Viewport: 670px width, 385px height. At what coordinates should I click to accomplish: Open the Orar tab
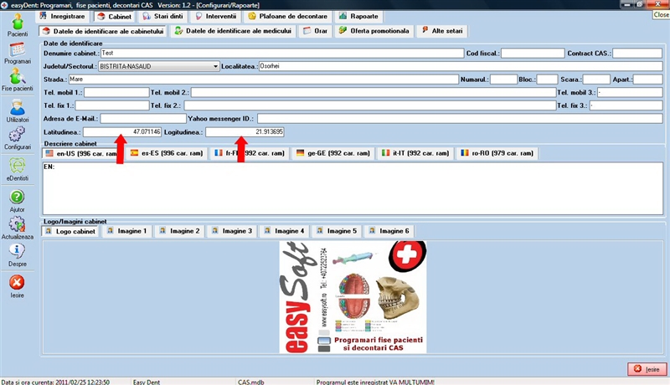(315, 31)
